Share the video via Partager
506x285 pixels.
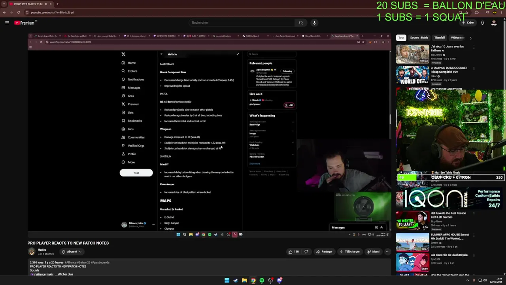click(x=324, y=252)
